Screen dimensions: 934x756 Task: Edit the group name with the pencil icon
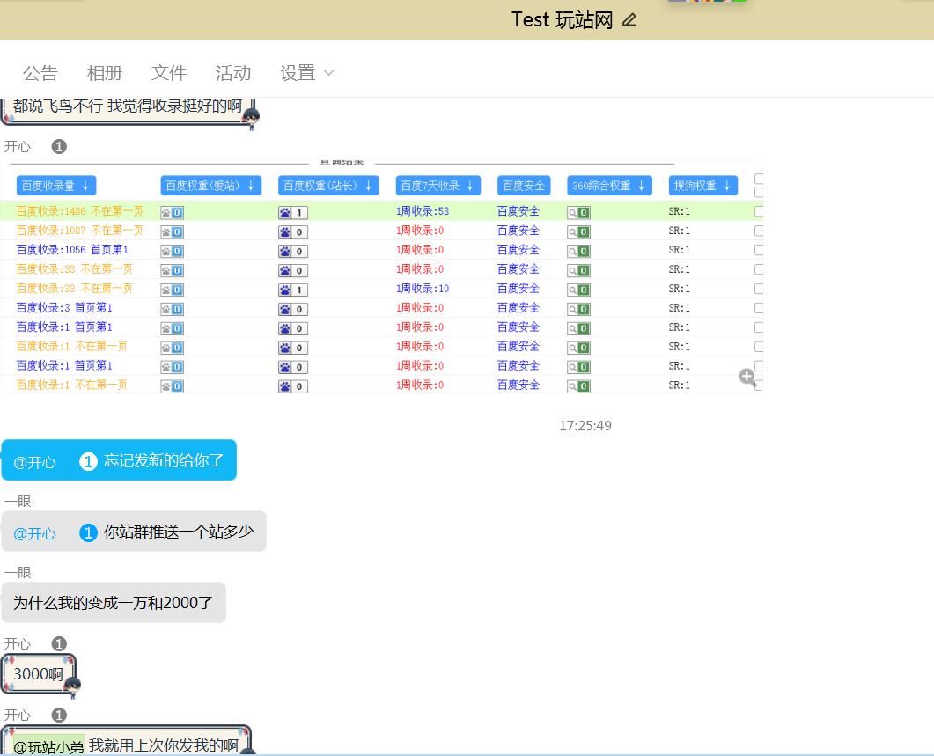coord(629,20)
